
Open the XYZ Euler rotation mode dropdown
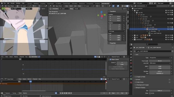click(x=117, y=31)
